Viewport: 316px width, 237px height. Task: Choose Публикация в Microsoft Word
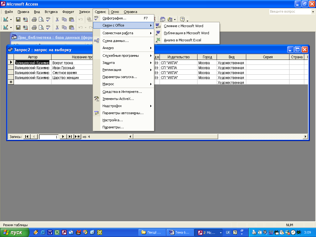click(187, 33)
